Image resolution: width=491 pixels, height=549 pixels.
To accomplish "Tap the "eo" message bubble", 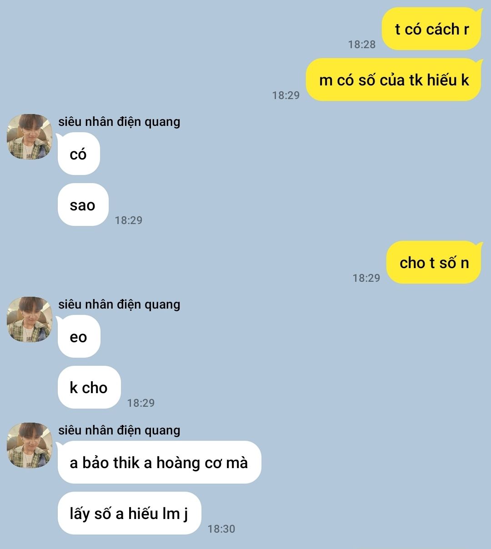I will 79,337.
